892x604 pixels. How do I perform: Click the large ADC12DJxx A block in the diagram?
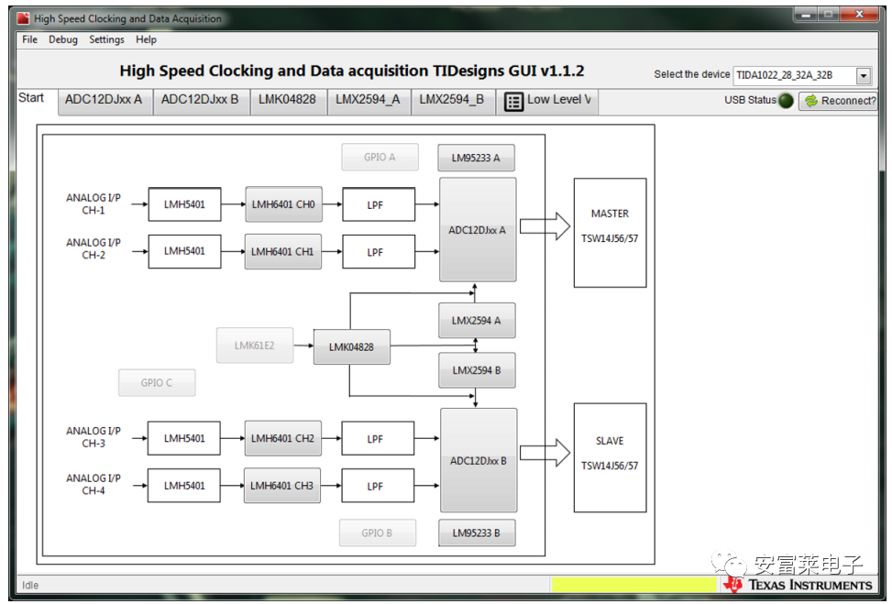[478, 230]
